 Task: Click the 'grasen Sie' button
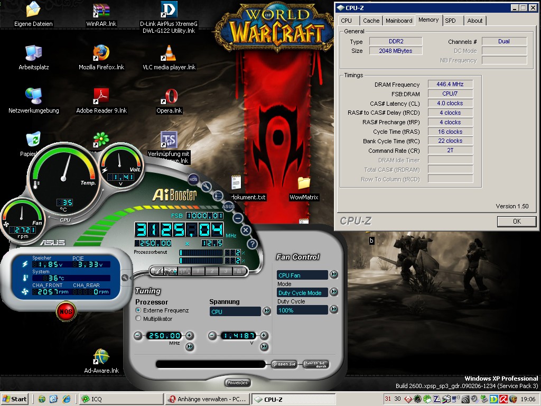284,364
